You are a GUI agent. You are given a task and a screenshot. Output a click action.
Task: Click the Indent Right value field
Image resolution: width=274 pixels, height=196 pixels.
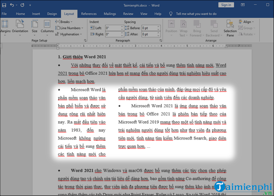[113, 34]
